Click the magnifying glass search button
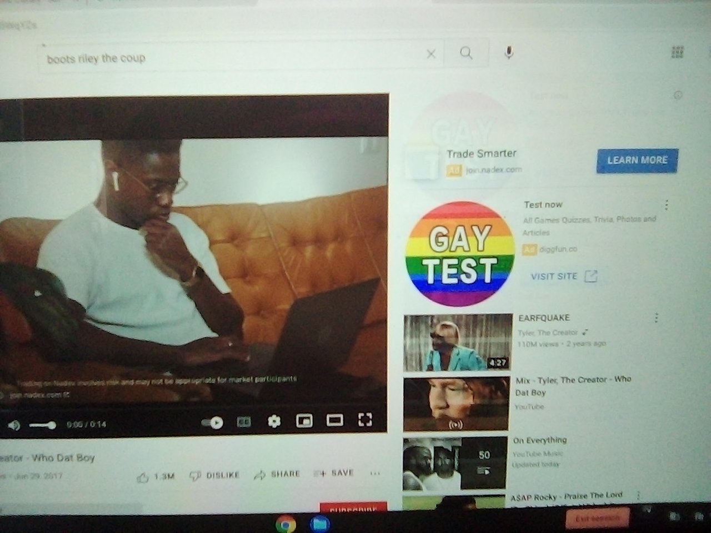The height and width of the screenshot is (533, 711). (466, 53)
